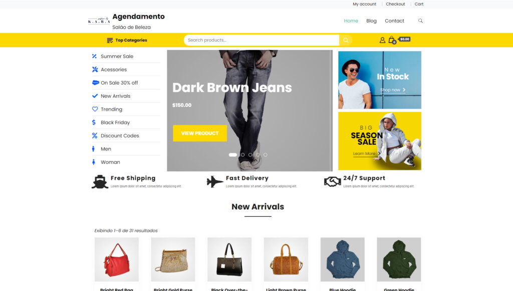Click the Search products input field
Viewport: 513px width, 291px height.
click(262, 40)
